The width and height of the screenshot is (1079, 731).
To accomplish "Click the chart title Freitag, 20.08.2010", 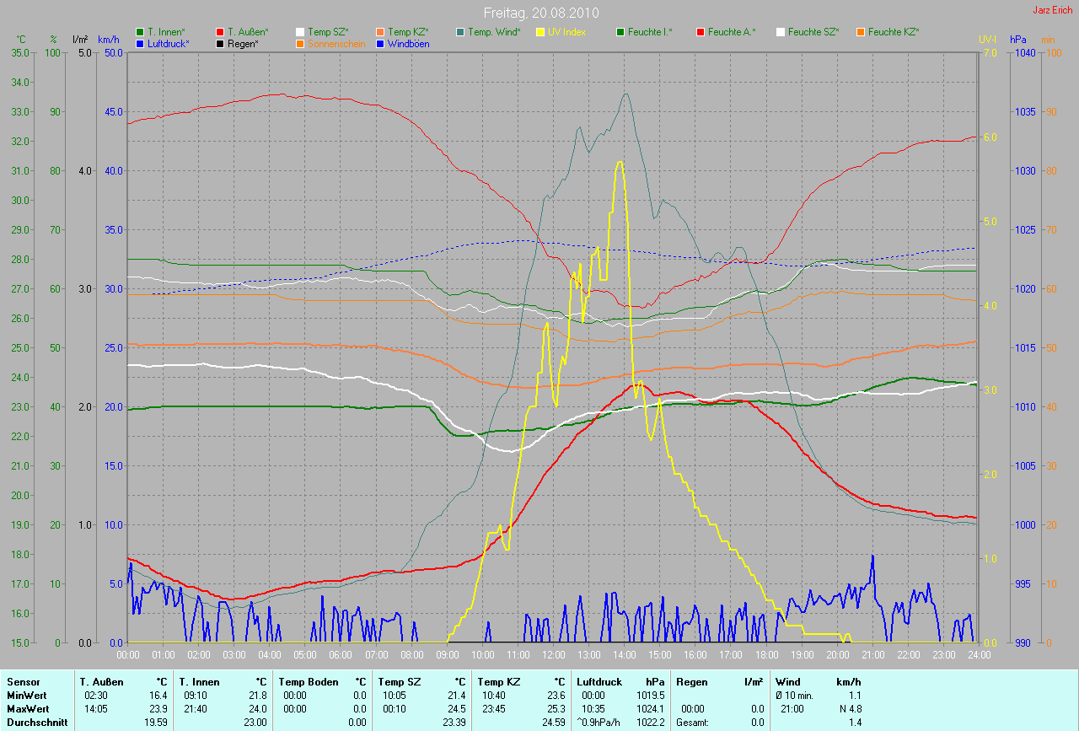I will tap(539, 13).
